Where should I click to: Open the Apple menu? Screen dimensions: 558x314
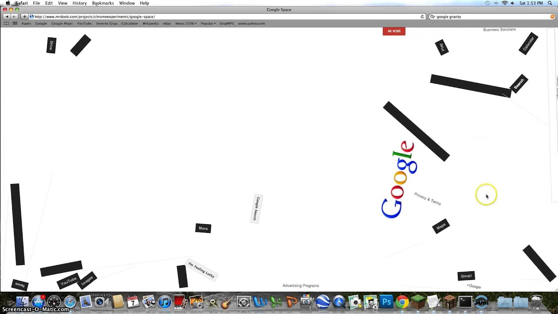click(x=8, y=3)
